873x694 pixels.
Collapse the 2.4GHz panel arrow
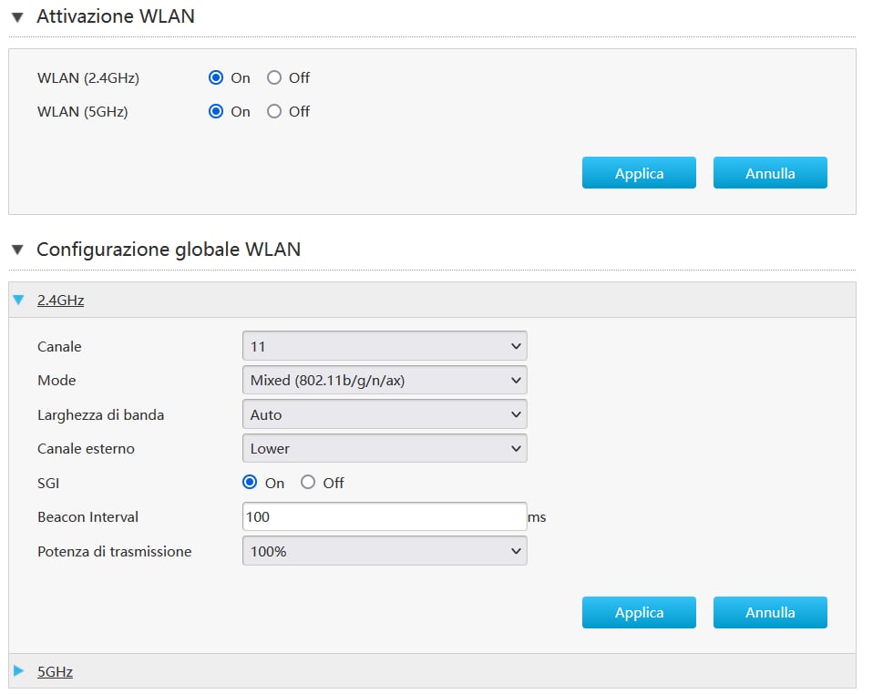(18, 300)
